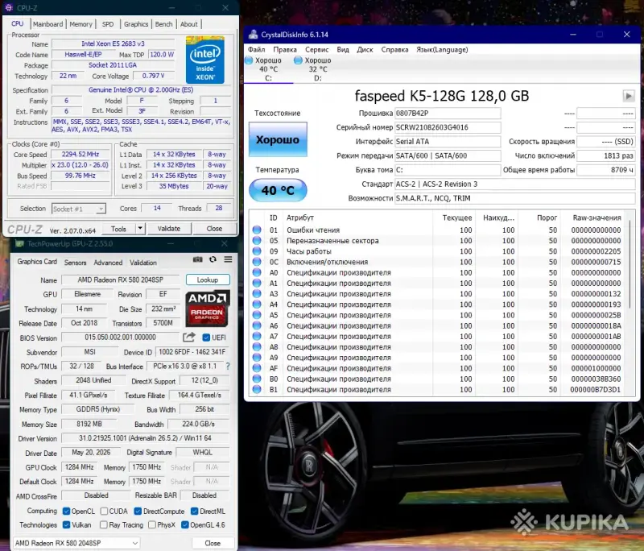Click the GPU-Z screenshot camera icon
Image resolution: width=644 pixels, height=551 pixels.
(197, 259)
